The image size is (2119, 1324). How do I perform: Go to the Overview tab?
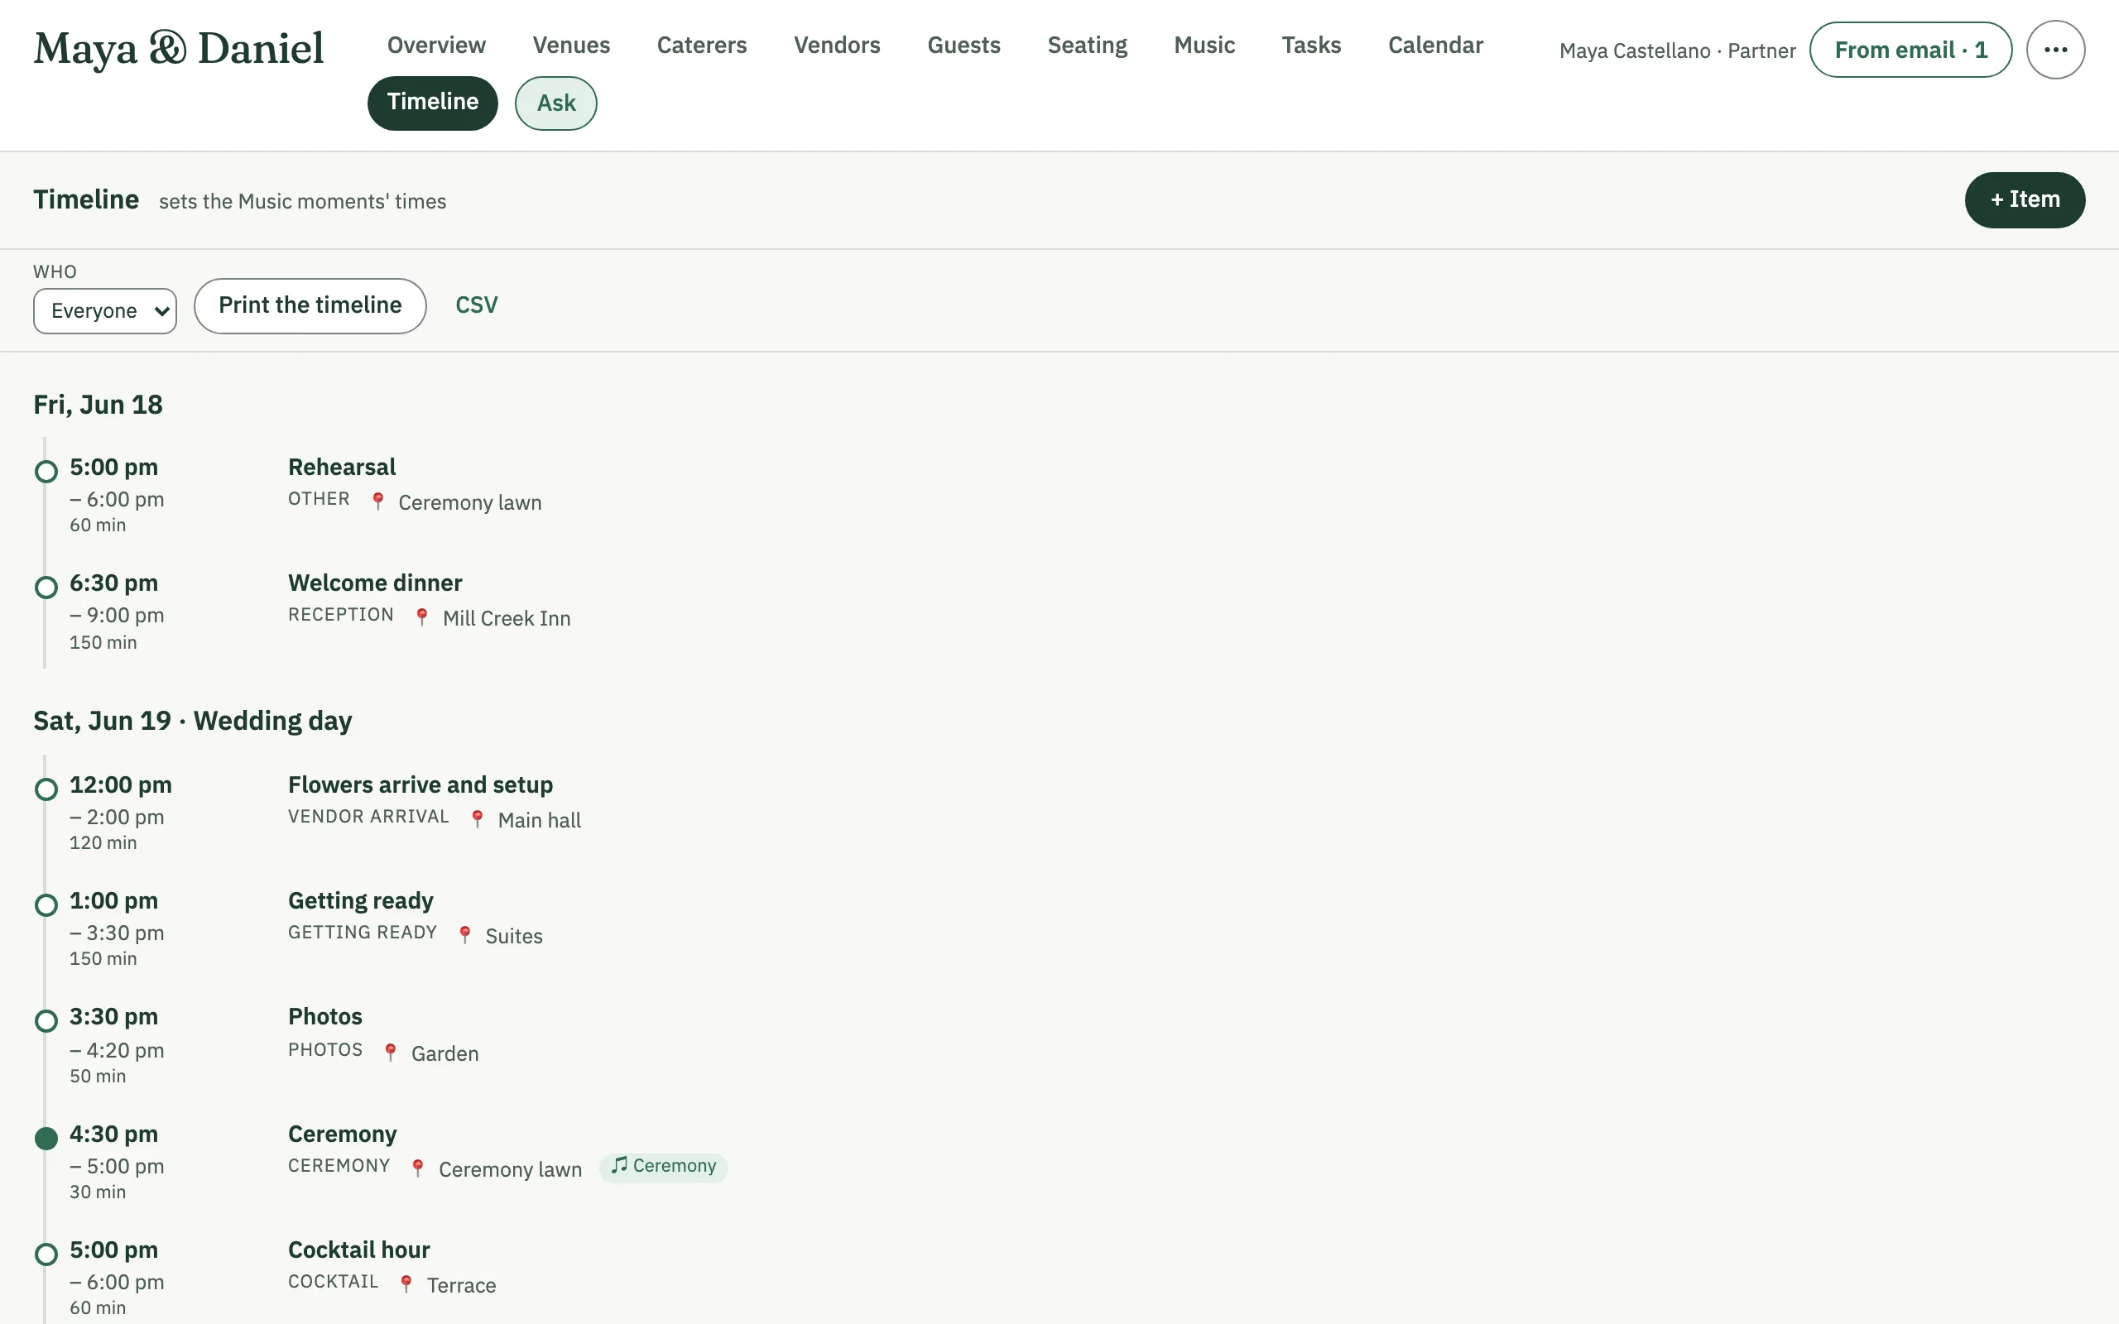[x=436, y=46]
